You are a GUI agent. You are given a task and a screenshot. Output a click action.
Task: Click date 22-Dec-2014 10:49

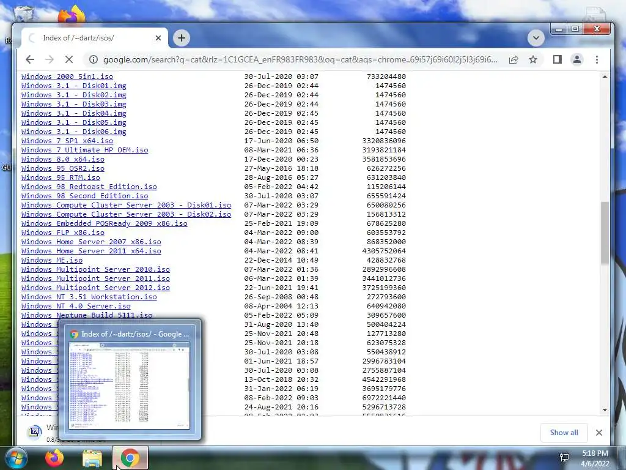coord(281,260)
